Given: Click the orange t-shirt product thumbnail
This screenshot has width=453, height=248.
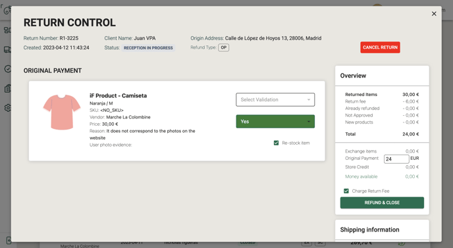Looking at the screenshot, I should [x=61, y=112].
